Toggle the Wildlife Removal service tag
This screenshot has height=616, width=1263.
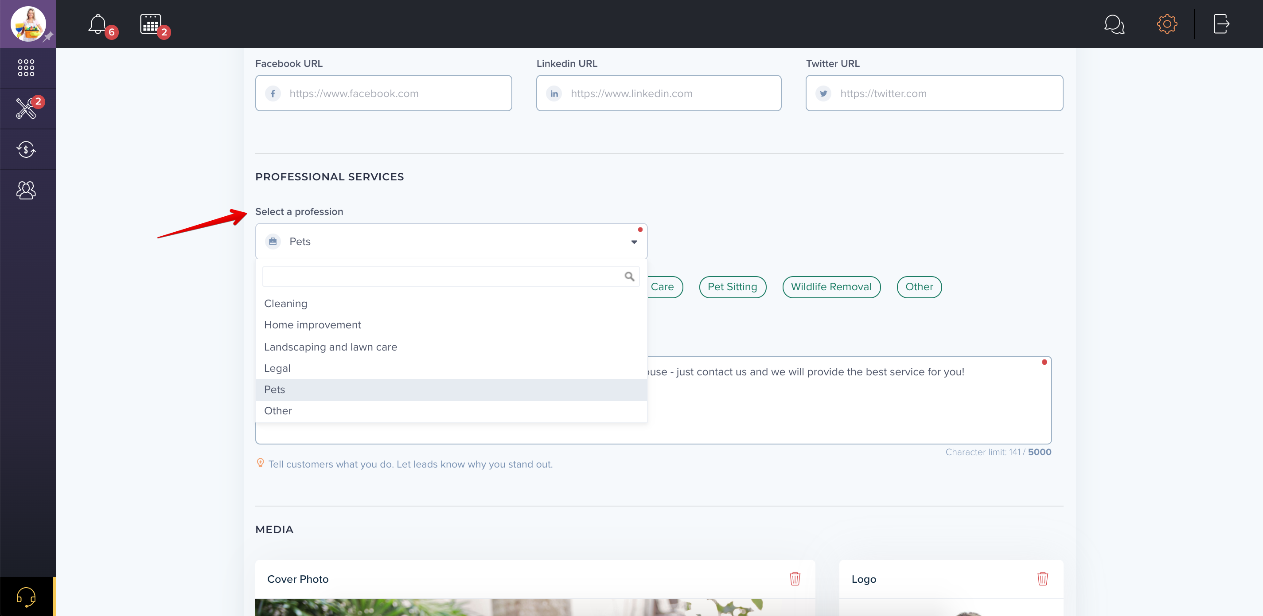click(x=831, y=287)
